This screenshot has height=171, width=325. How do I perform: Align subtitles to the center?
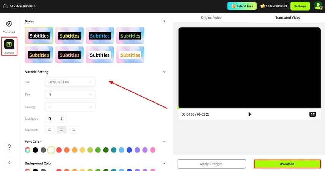[x=62, y=130]
